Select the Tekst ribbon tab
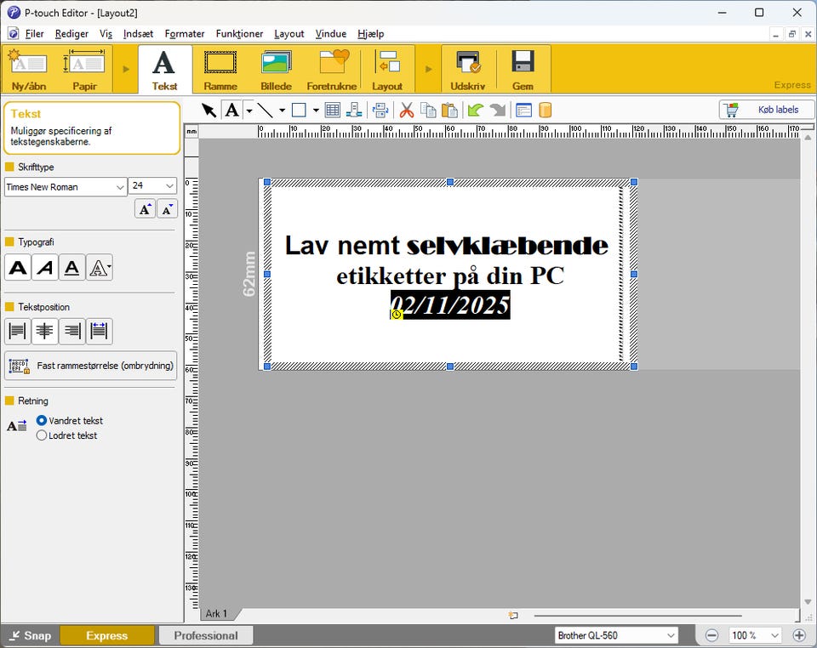This screenshot has height=648, width=817. pyautogui.click(x=164, y=70)
